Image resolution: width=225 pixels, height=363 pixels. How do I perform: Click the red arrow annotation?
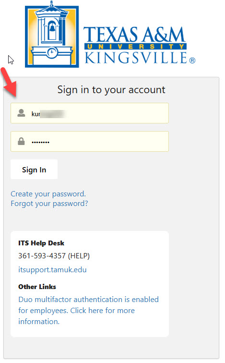(x=8, y=82)
